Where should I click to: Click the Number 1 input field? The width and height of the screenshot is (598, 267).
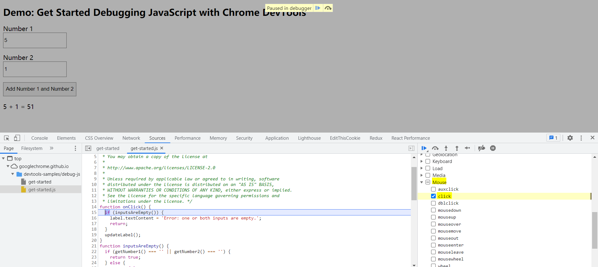click(35, 40)
